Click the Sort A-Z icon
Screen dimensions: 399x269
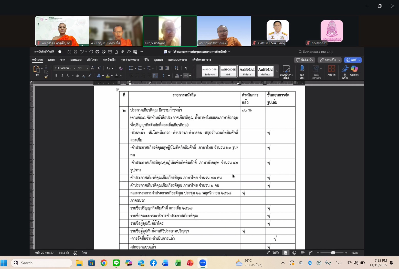pyautogui.click(x=176, y=68)
